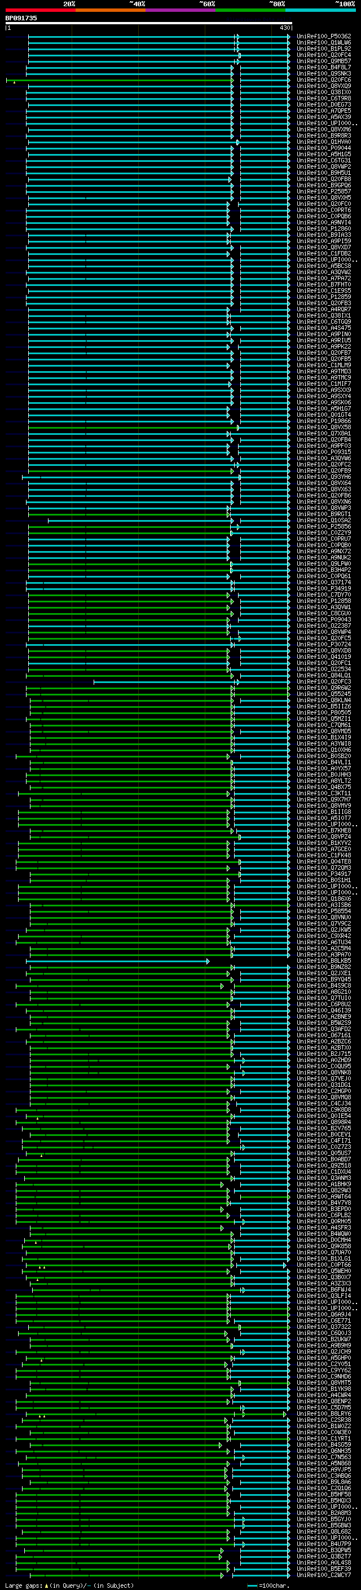Click the UniRef100_P50362 hit label

323,37
